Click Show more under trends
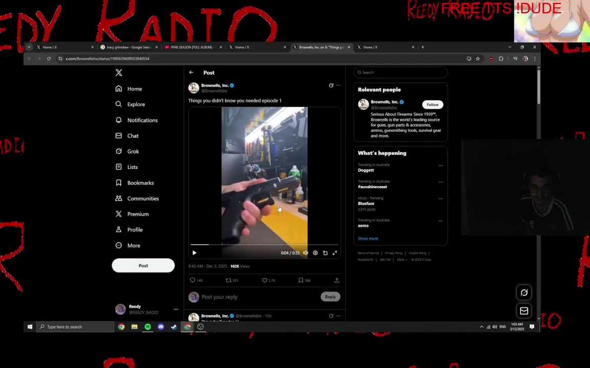Screen dimensions: 590x368 (368, 239)
